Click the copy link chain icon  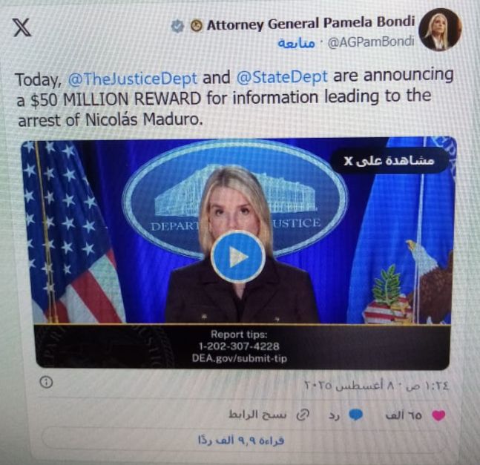pos(303,415)
